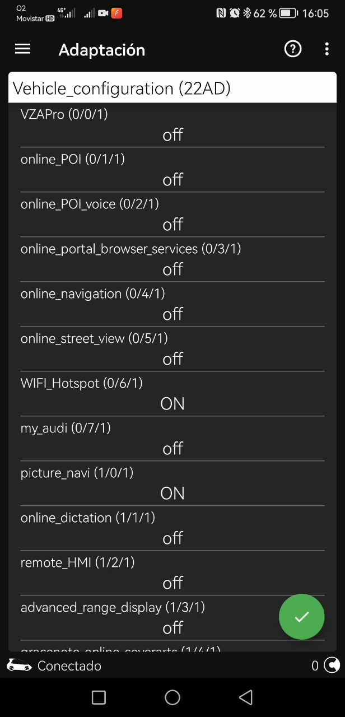Screen dimensions: 345x717
Task: Open the three-dot overflow menu
Action: 327,49
